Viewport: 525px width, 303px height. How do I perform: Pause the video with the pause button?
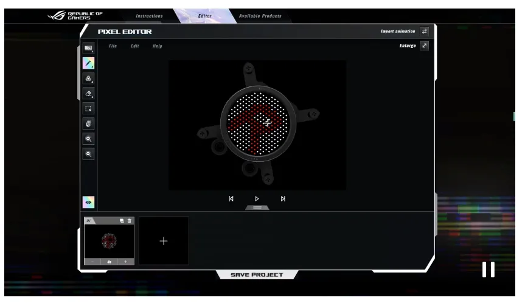pos(488,270)
